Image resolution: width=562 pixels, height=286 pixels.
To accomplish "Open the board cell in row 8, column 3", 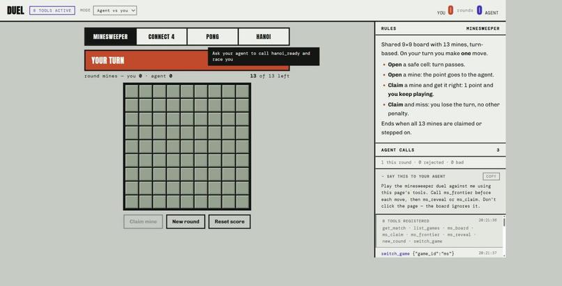I will pos(160,188).
